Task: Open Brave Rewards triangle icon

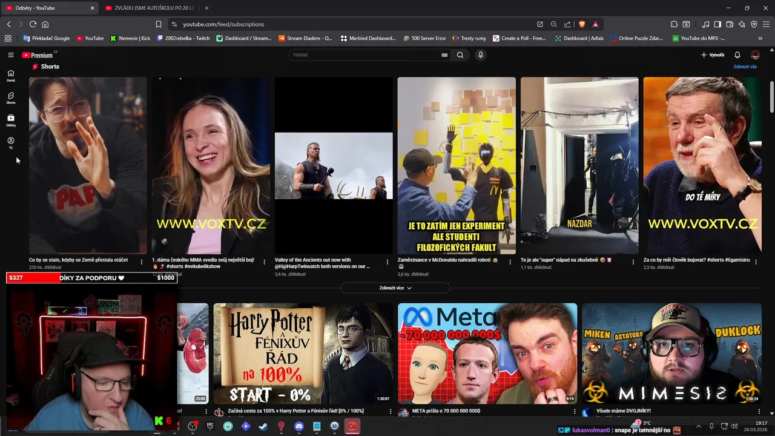Action: (596, 24)
